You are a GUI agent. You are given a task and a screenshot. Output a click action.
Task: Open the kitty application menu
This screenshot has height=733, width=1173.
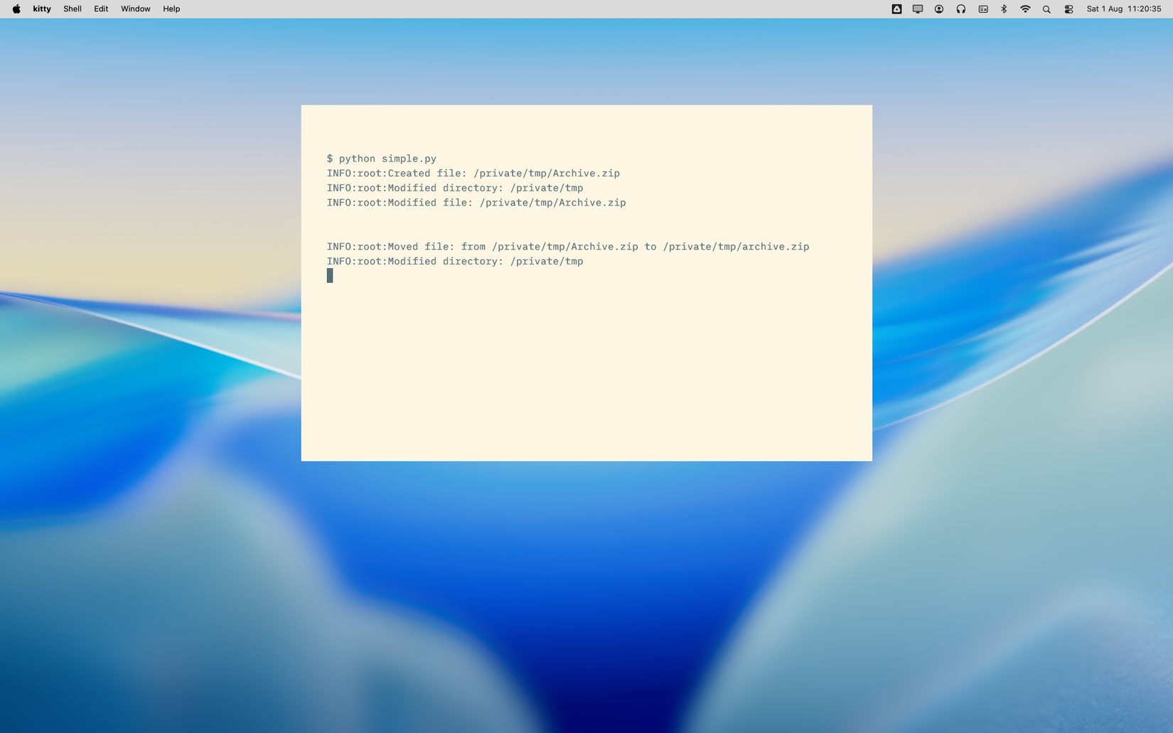(x=42, y=9)
